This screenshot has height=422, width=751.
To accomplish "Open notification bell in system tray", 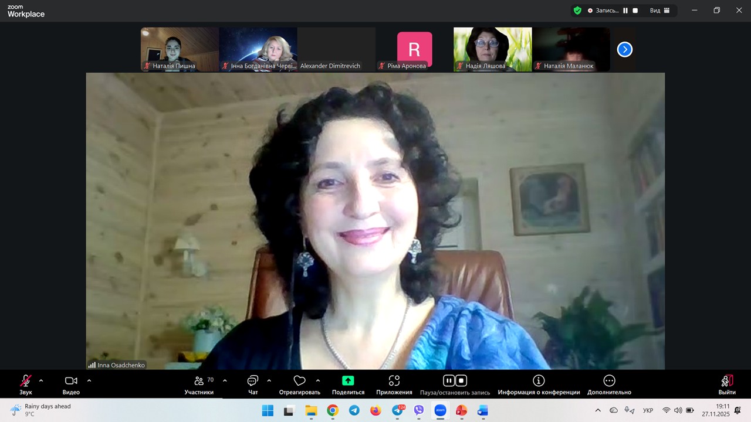I will pyautogui.click(x=738, y=410).
